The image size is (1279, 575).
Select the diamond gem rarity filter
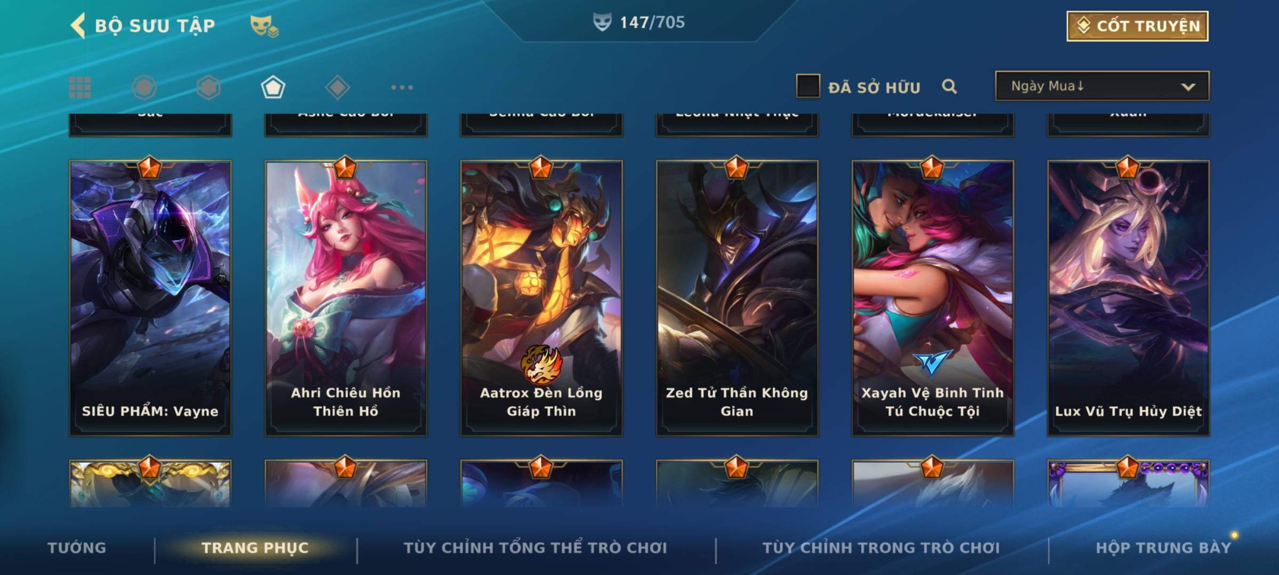[337, 87]
